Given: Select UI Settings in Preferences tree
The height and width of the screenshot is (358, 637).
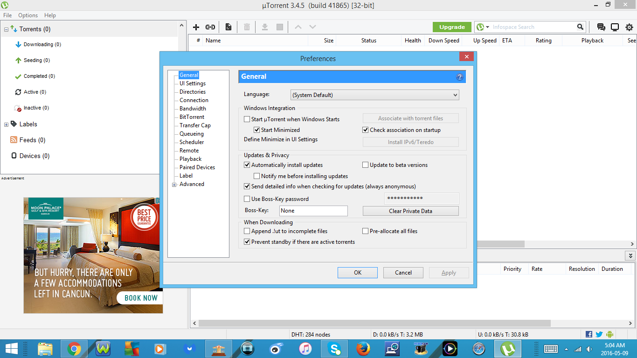Looking at the screenshot, I should [193, 83].
